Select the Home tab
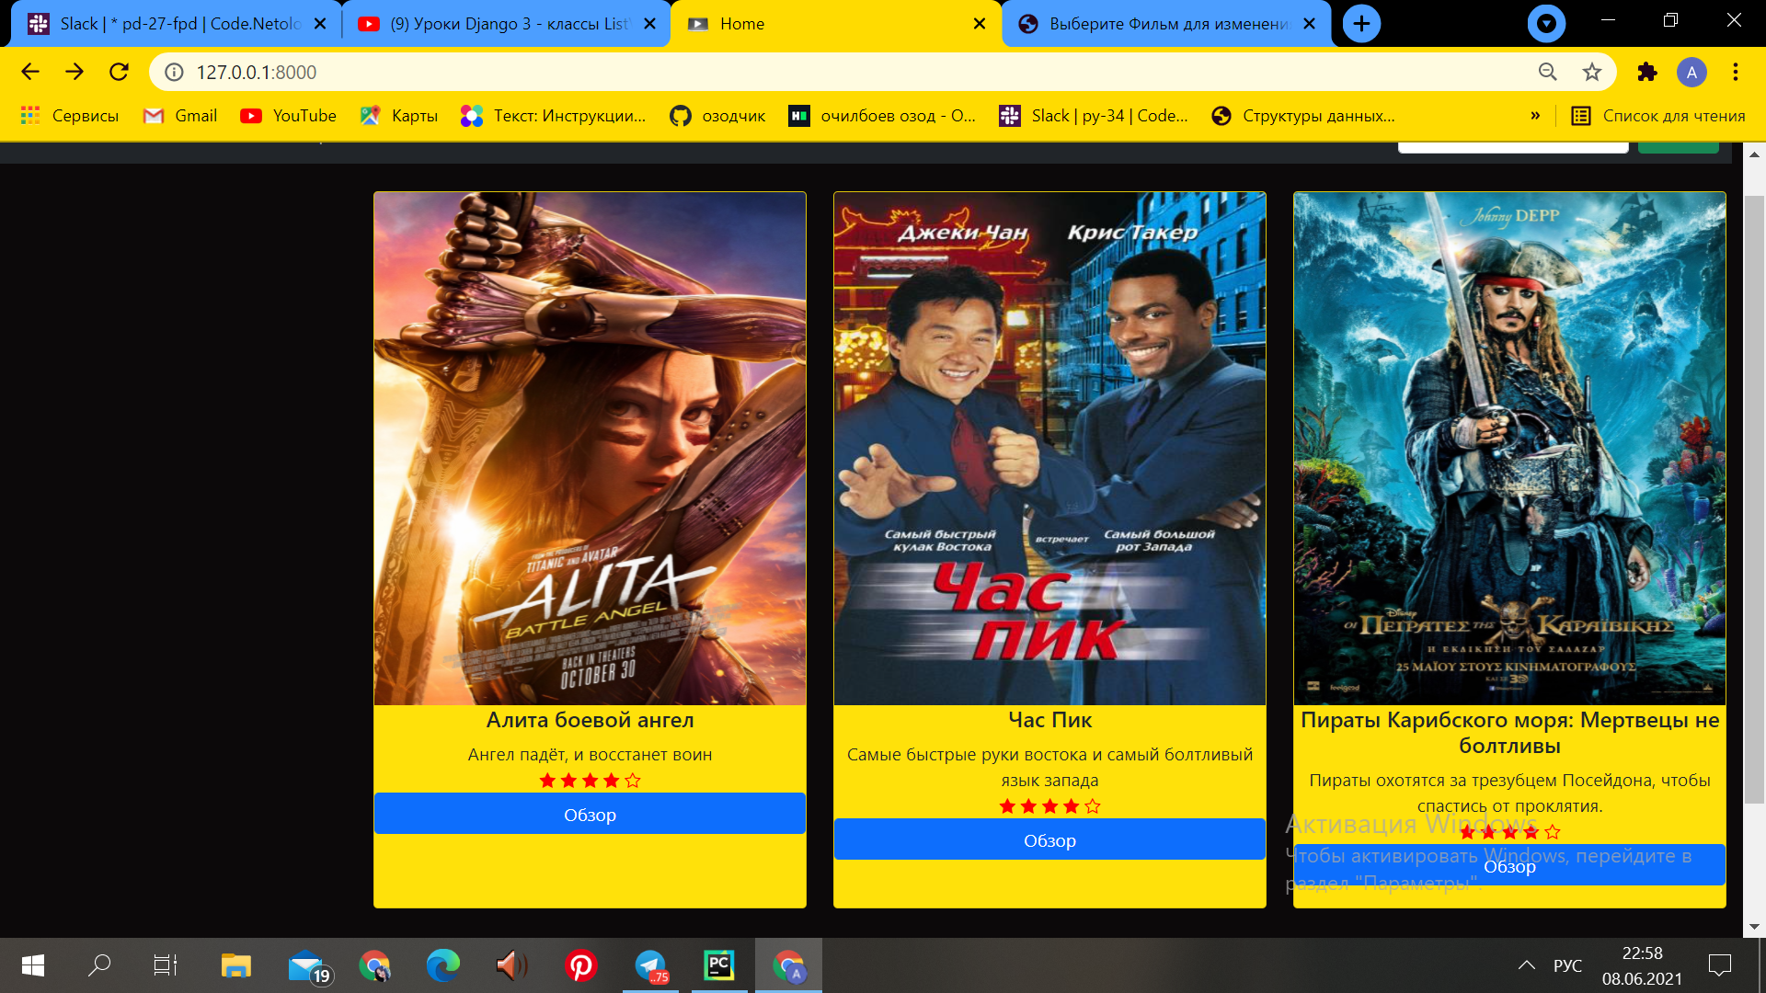This screenshot has width=1766, height=993. point(835,24)
